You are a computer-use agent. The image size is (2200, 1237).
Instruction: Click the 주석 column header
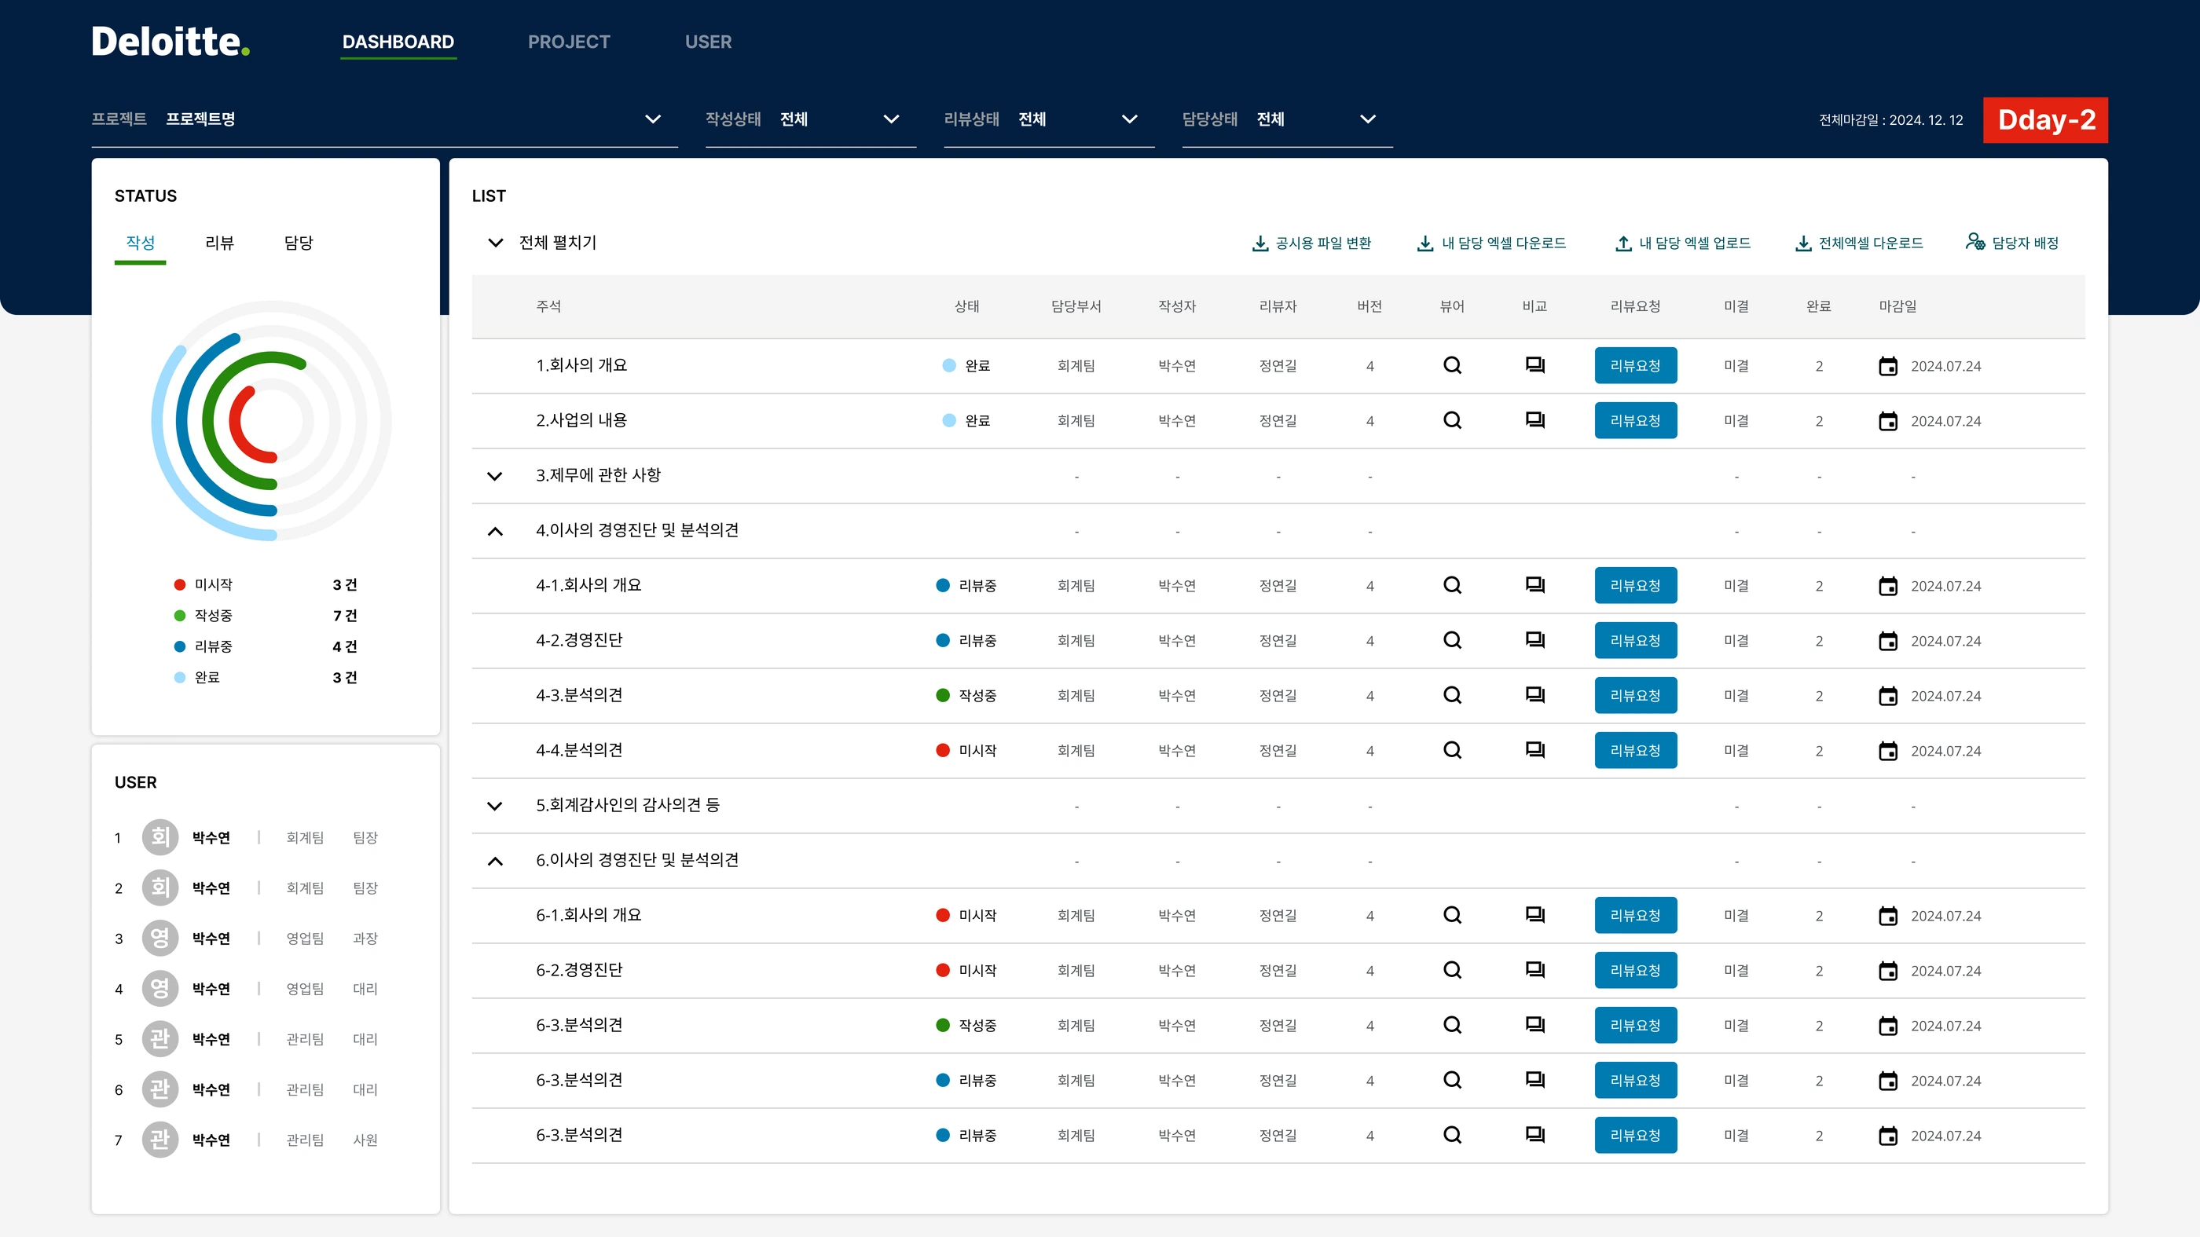pos(548,306)
